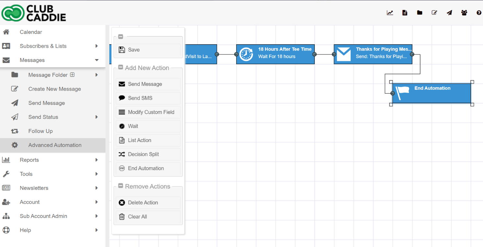Click the gear icon beside Advanced Automation

(x=15, y=145)
